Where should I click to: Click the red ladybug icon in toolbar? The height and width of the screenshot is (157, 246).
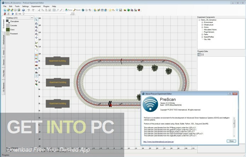tap(139, 10)
